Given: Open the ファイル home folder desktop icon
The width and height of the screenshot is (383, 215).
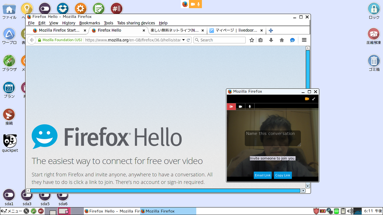Looking at the screenshot, I should click(x=9, y=9).
